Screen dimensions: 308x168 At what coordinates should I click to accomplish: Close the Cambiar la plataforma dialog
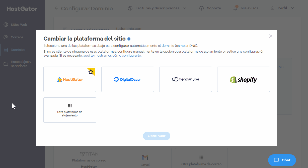271,36
